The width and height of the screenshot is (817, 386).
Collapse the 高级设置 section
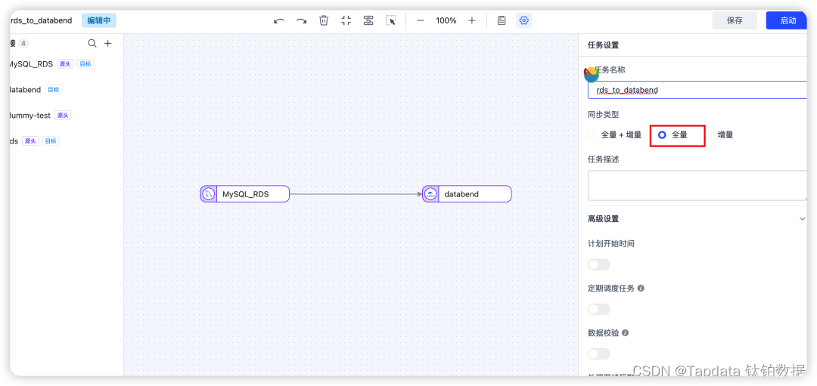coord(802,219)
